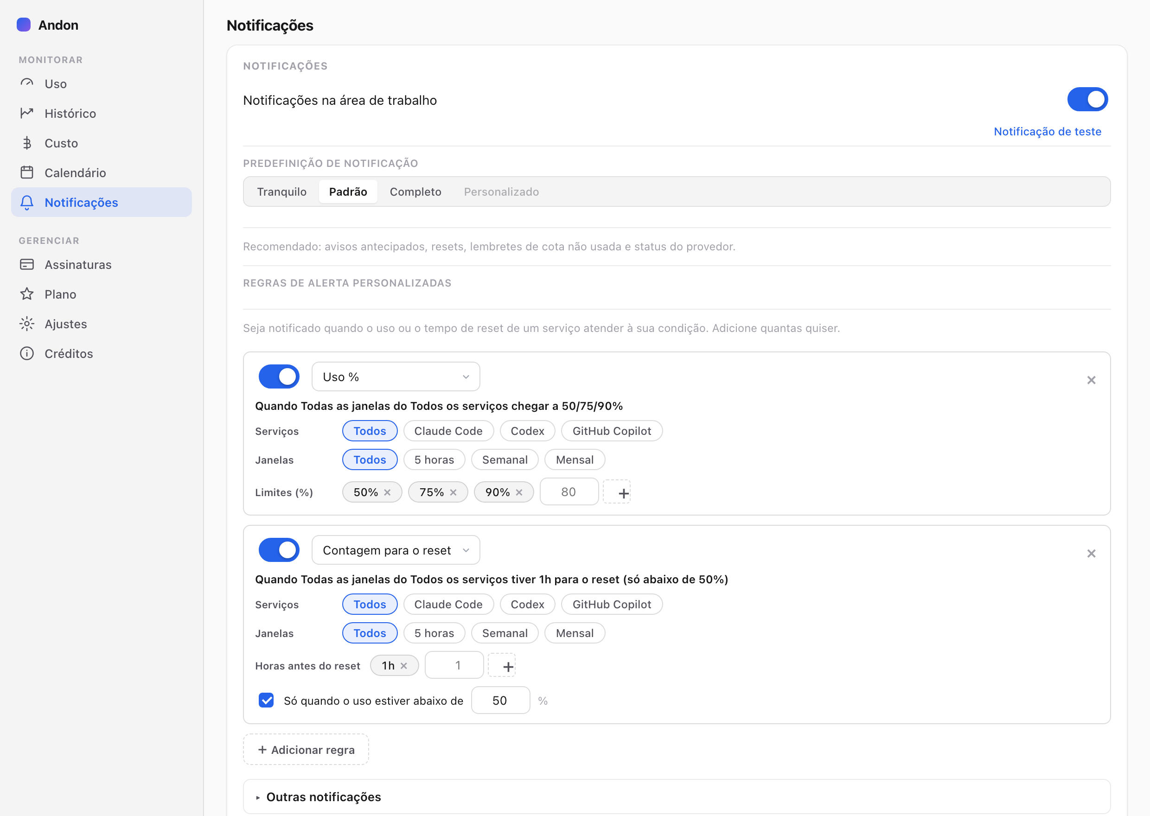Go to Calendário page in sidebar
This screenshot has height=816, width=1150.
coord(102,172)
